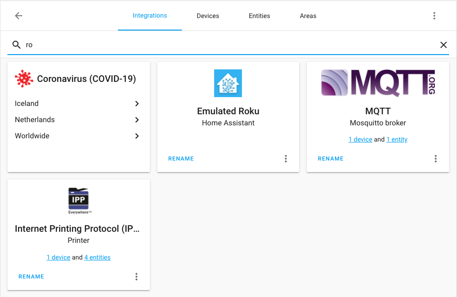Open the Emulated Roku card options menu
The width and height of the screenshot is (457, 297).
(x=286, y=158)
